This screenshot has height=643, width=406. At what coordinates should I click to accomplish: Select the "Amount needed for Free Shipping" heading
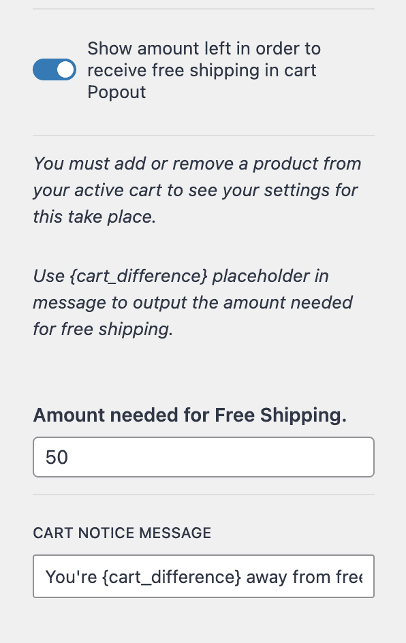(191, 415)
